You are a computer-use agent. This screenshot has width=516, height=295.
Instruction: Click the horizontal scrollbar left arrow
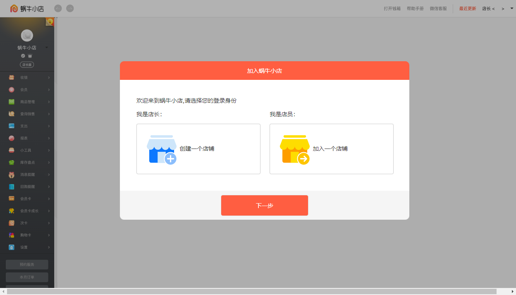[x=3, y=292]
